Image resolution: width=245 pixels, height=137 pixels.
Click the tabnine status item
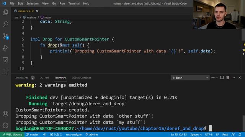tap(91, 134)
